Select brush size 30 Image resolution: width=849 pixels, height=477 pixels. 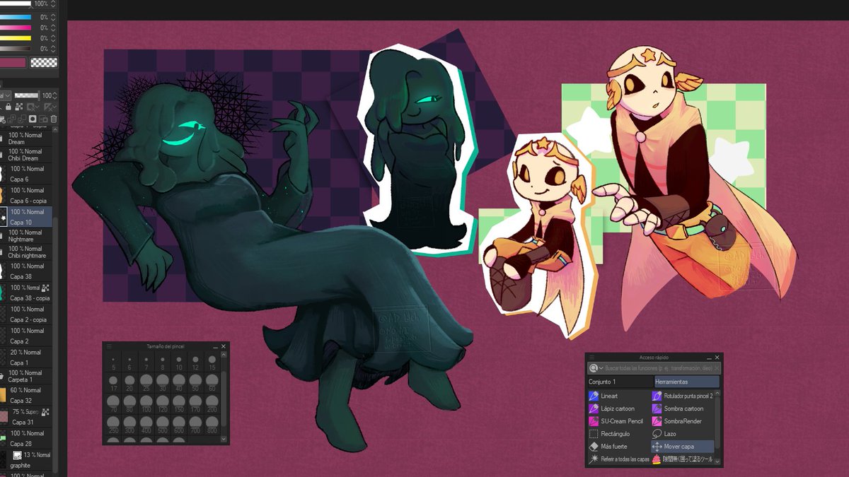pyautogui.click(x=163, y=384)
